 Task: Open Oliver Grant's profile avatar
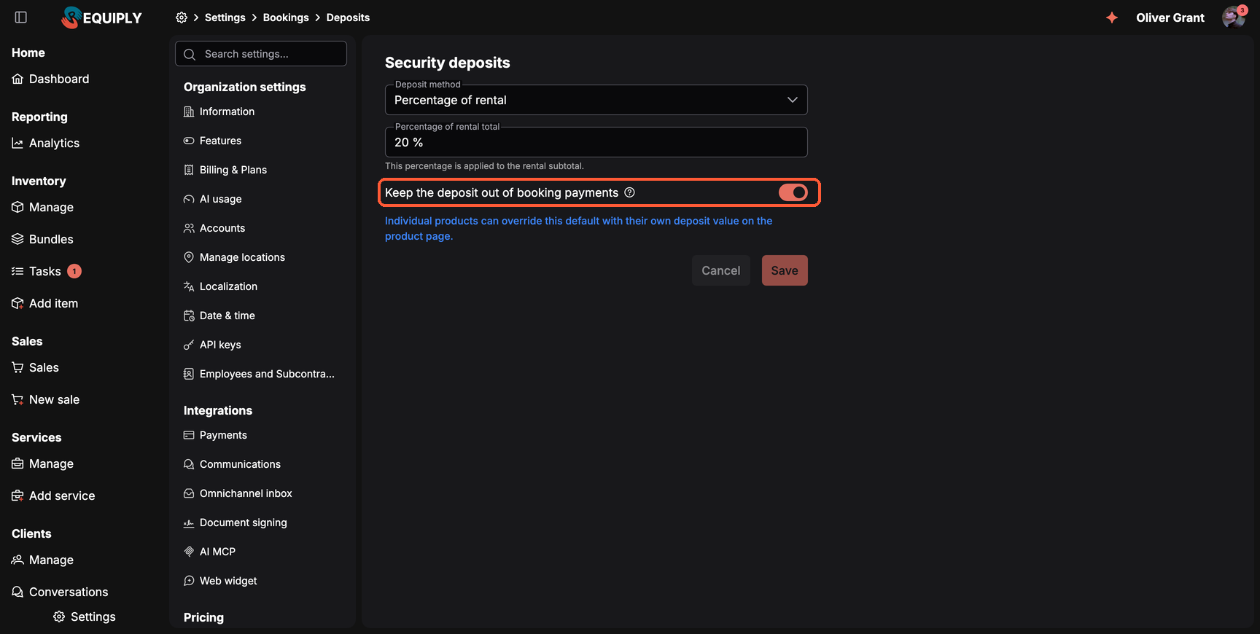coord(1234,17)
